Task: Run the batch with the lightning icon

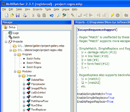Action: click(x=112, y=16)
